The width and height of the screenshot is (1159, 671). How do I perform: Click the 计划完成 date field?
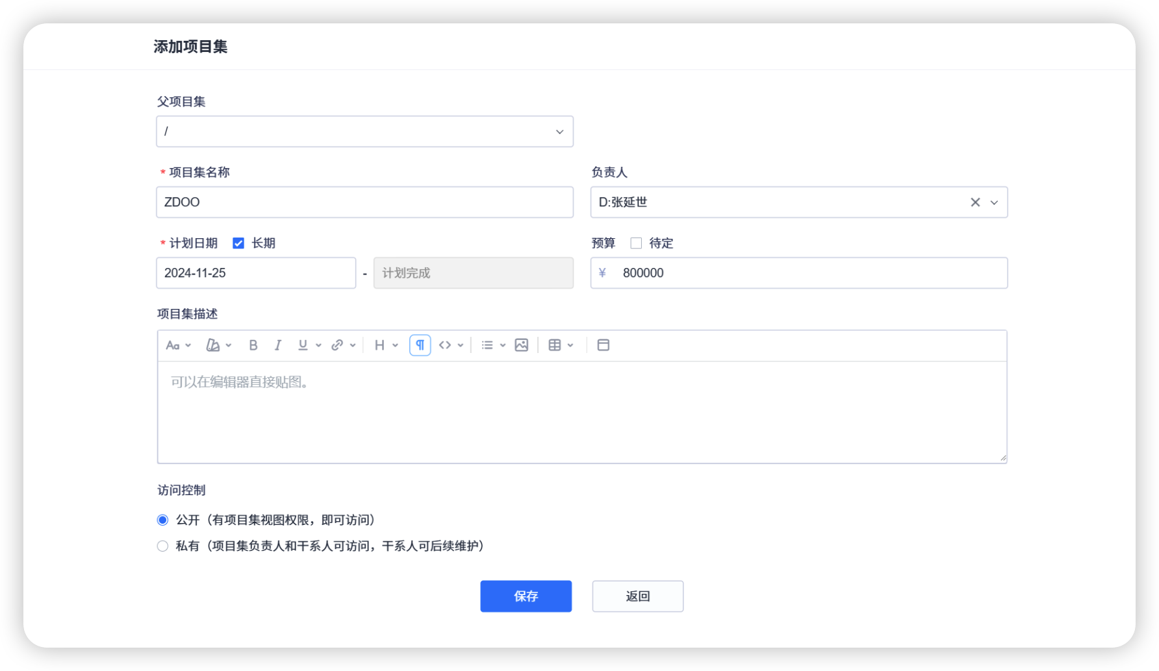click(x=474, y=273)
